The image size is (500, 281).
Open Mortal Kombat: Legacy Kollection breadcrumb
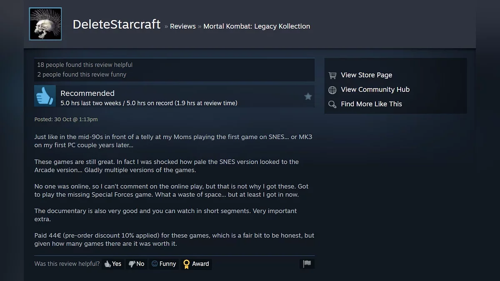pyautogui.click(x=257, y=26)
